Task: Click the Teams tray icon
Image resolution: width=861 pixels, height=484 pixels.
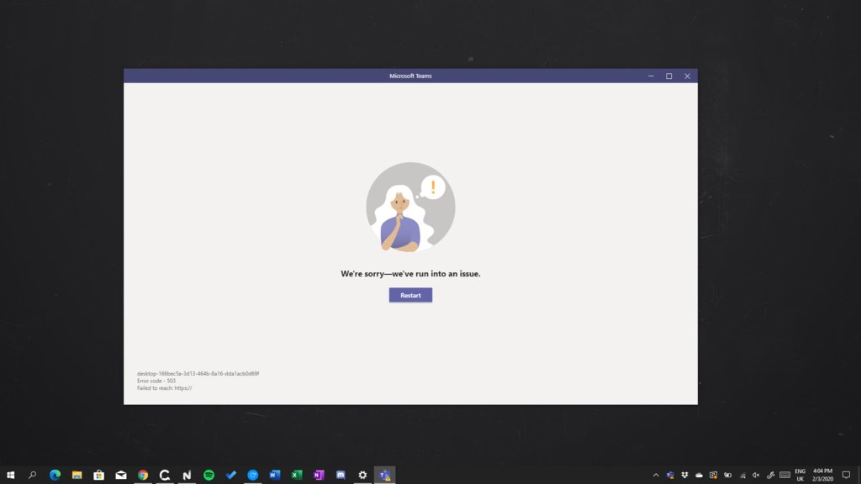Action: [670, 476]
